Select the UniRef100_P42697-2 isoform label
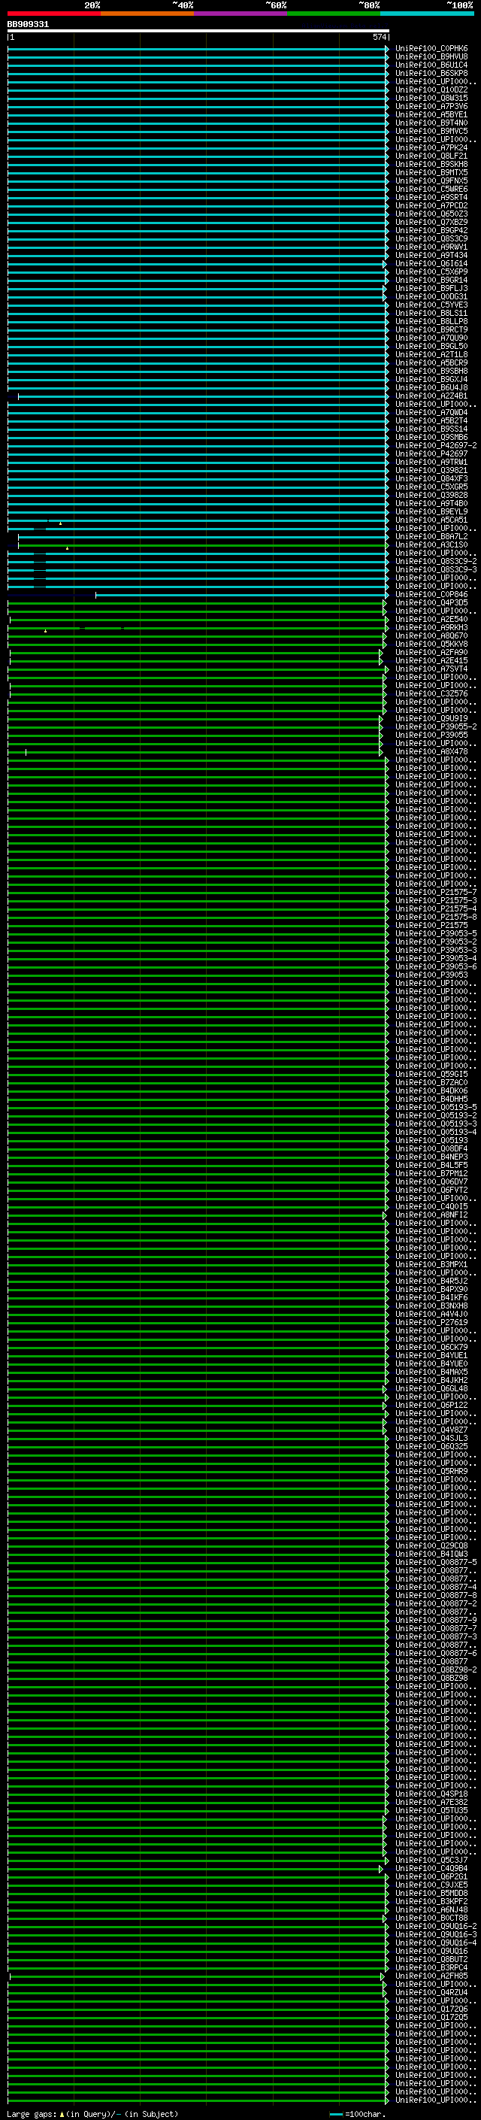 coord(436,446)
